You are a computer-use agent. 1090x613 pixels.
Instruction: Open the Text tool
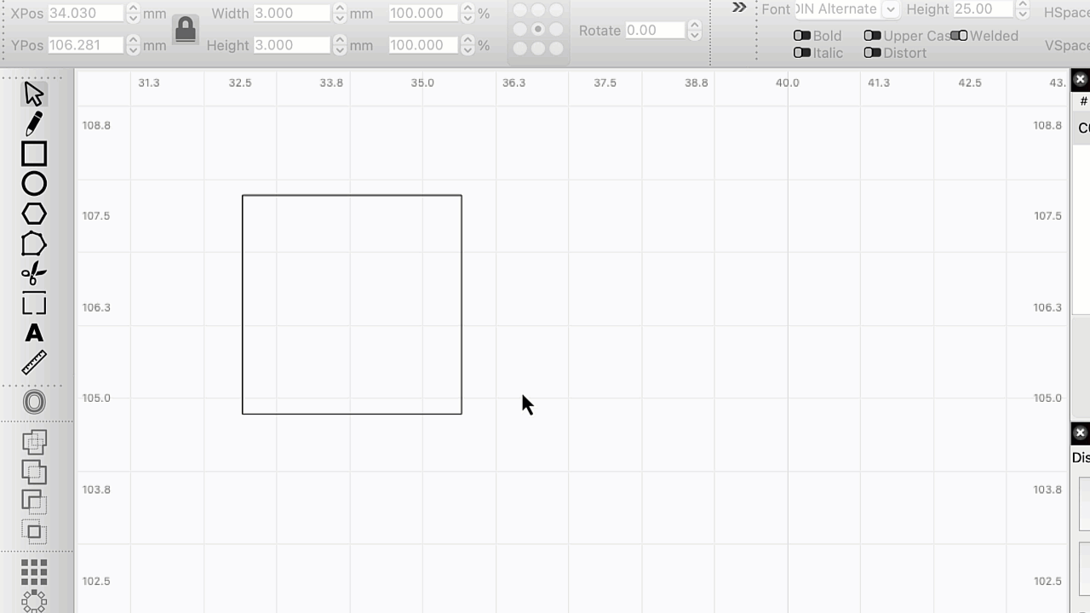point(34,333)
